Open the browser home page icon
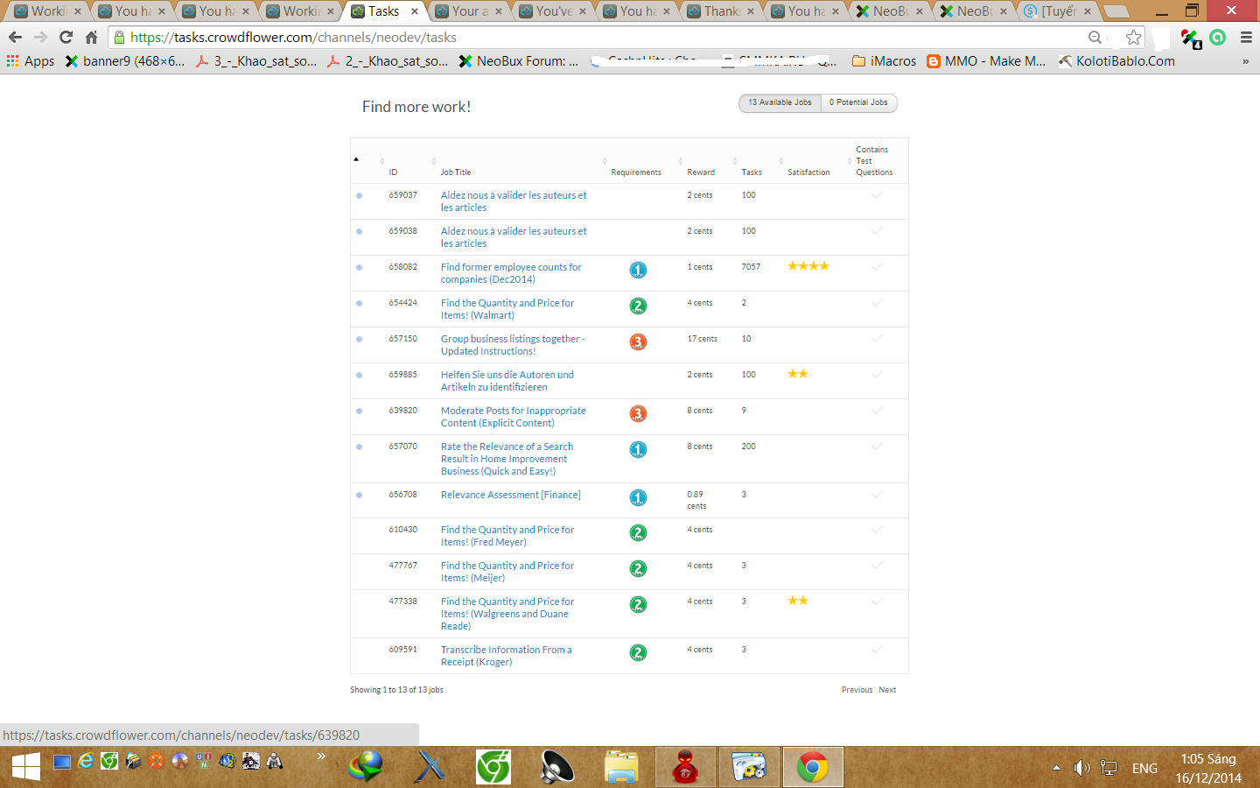The width and height of the screenshot is (1260, 788). pyautogui.click(x=91, y=38)
